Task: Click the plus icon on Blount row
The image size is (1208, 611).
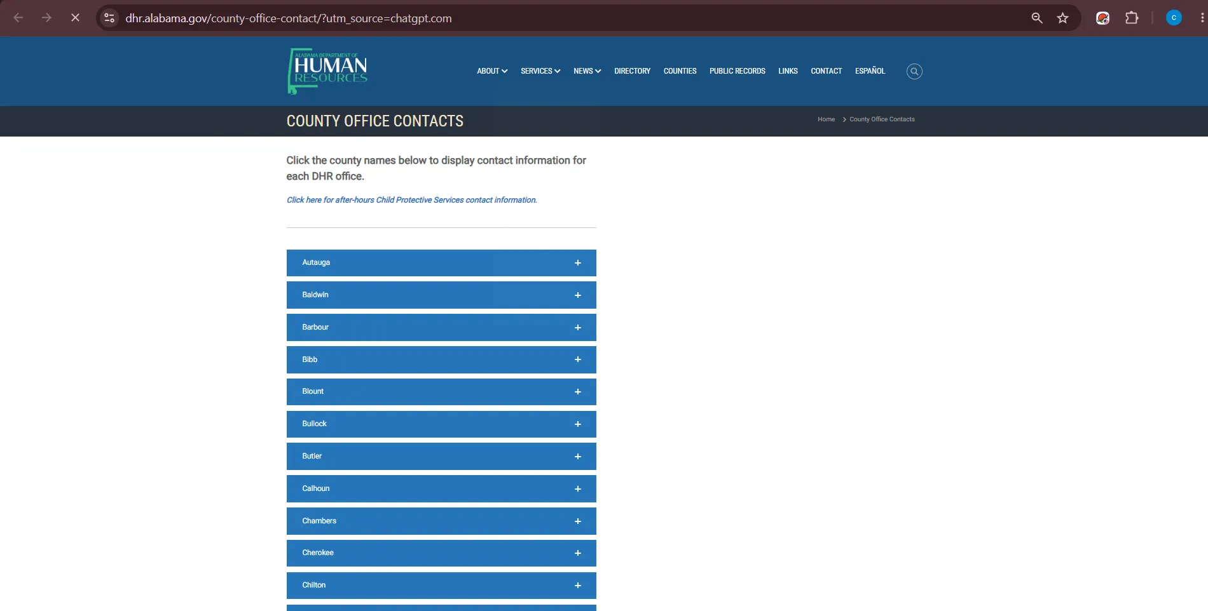Action: click(578, 392)
